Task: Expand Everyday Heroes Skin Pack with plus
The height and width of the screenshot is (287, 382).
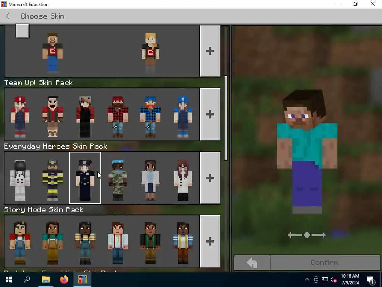Action: pyautogui.click(x=210, y=178)
